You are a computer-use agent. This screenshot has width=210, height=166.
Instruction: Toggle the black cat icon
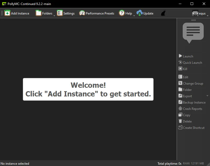click(x=163, y=13)
